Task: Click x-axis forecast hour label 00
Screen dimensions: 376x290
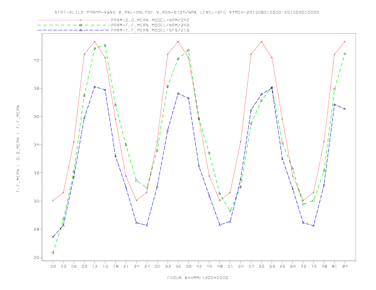Action: point(53,266)
